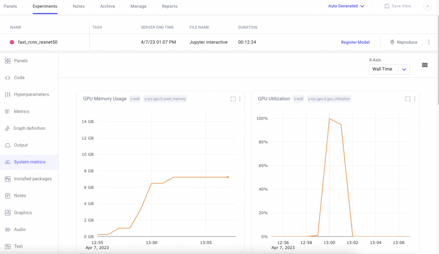Open the Audio section in the sidebar
439x254 pixels.
[x=19, y=229]
